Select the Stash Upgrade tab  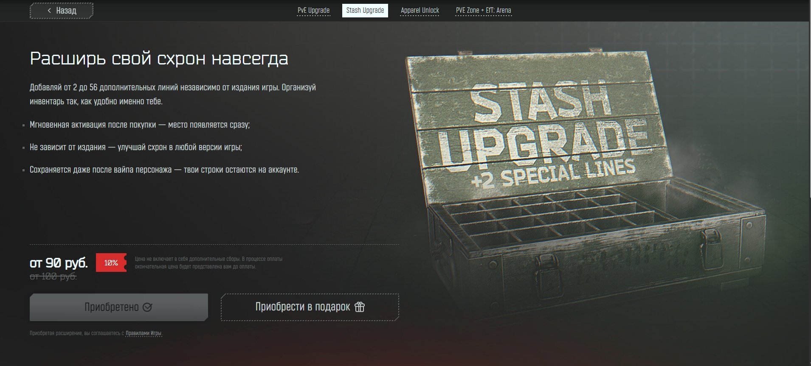click(365, 10)
